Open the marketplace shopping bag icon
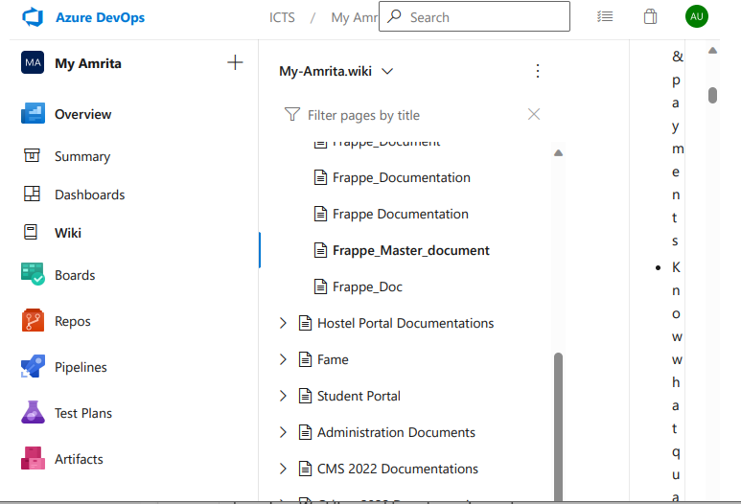The image size is (741, 504). pos(651,17)
